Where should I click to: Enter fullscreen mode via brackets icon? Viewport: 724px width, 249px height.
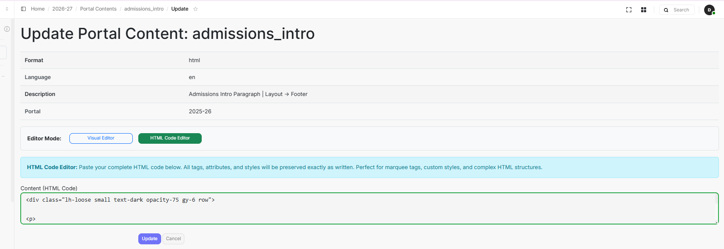[629, 10]
